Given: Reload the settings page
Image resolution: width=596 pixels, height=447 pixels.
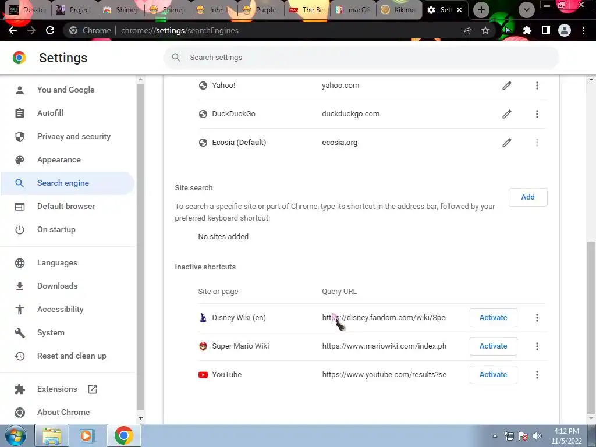Looking at the screenshot, I should (x=50, y=30).
